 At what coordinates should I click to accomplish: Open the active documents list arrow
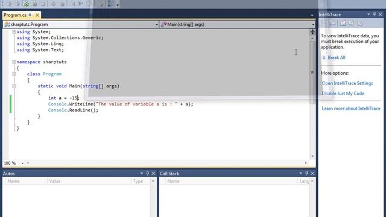click(312, 15)
